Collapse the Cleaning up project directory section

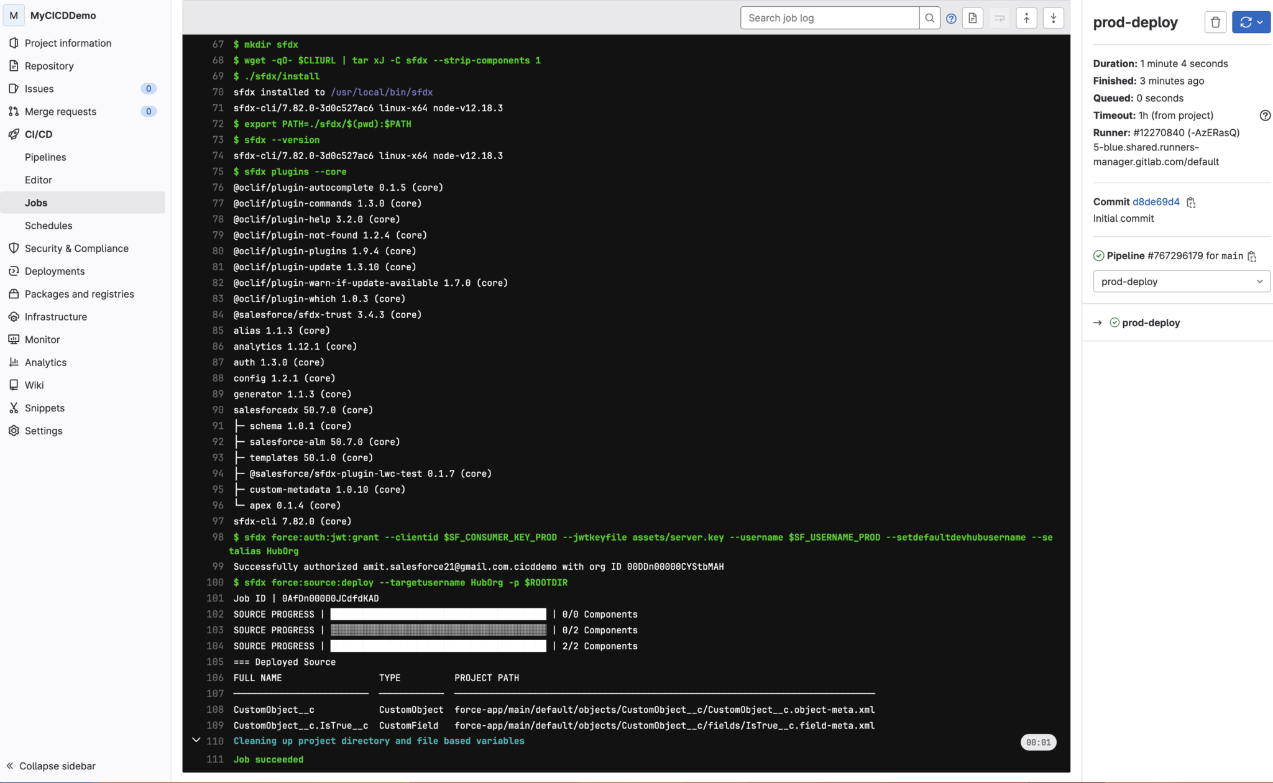coord(196,740)
